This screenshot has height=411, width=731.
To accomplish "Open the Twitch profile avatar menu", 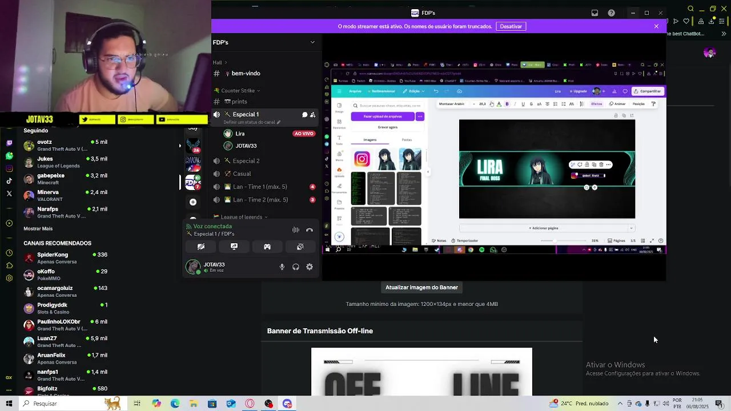I will point(709,53).
